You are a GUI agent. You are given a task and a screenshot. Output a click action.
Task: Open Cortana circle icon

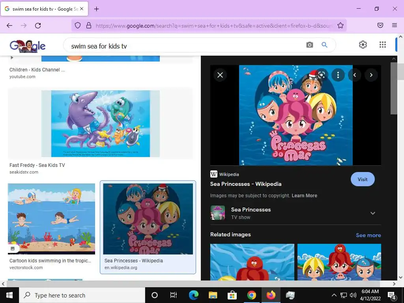pos(154,295)
